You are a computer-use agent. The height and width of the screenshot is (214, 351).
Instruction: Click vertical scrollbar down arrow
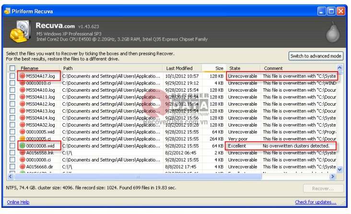coord(339,170)
